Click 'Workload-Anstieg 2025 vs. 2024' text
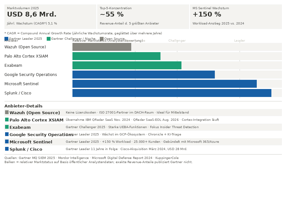 pyautogui.click(x=218, y=23)
